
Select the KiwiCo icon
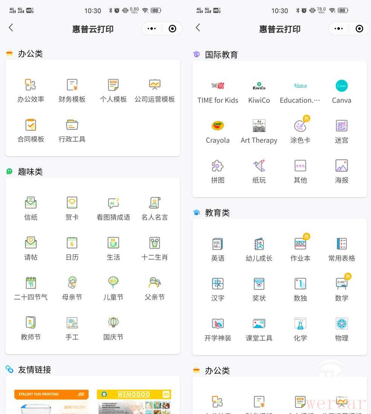[259, 86]
